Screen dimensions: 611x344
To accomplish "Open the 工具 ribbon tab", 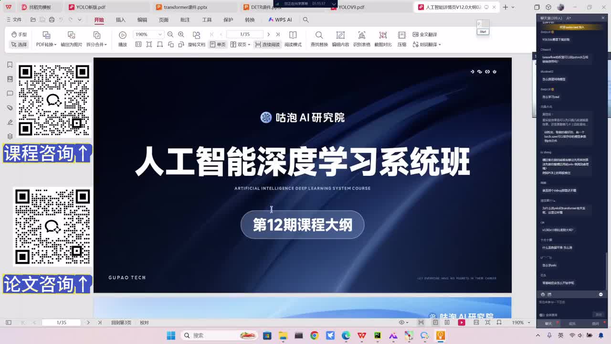I will point(207,20).
